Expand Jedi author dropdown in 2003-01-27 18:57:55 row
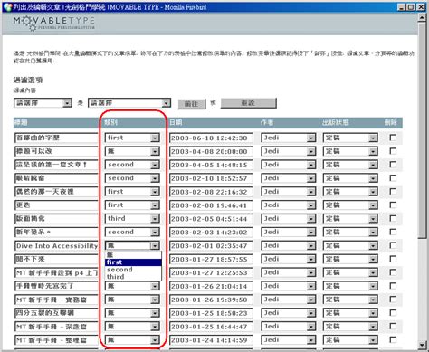The image size is (429, 352). pos(289,259)
